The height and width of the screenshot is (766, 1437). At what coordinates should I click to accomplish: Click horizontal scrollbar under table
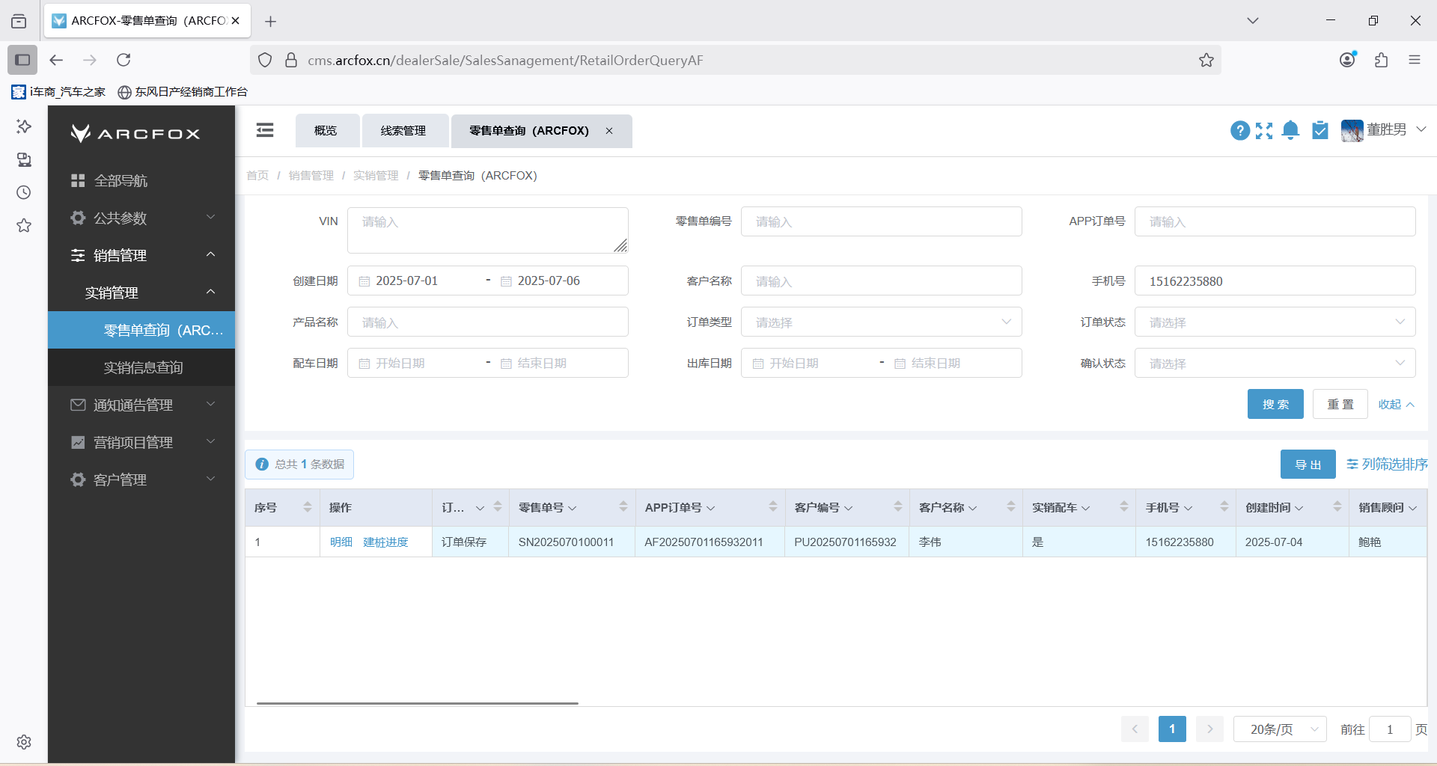click(418, 703)
